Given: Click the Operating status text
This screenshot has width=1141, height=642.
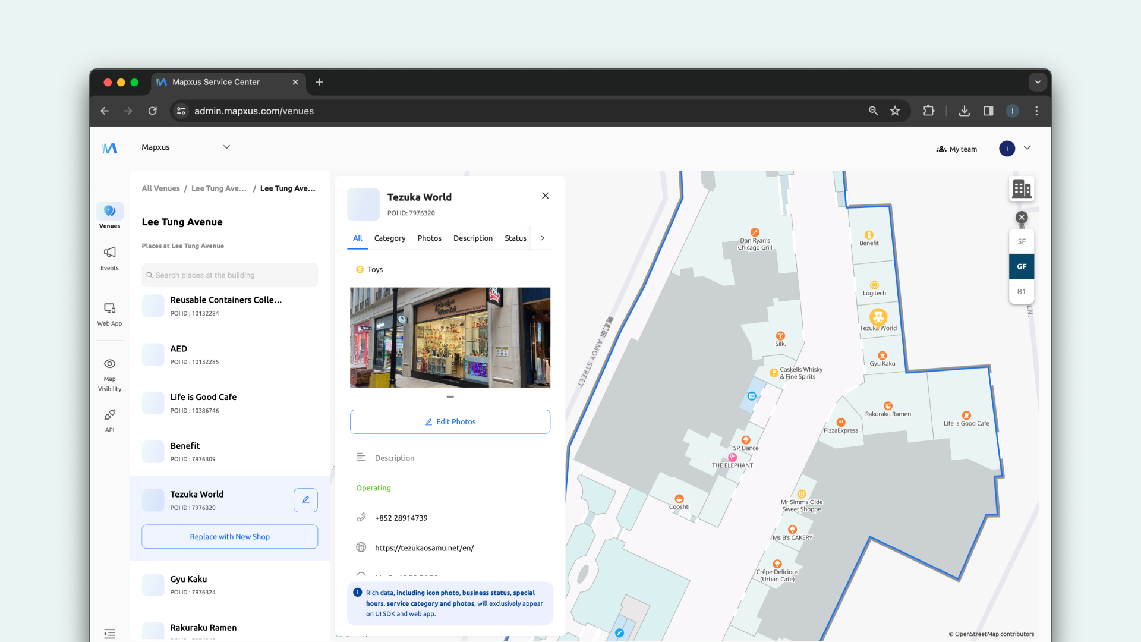Looking at the screenshot, I should click(x=373, y=488).
